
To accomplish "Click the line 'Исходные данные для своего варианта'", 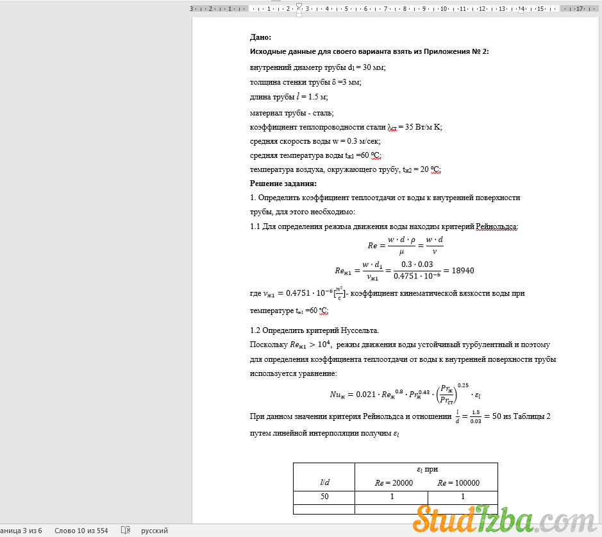I will (369, 51).
